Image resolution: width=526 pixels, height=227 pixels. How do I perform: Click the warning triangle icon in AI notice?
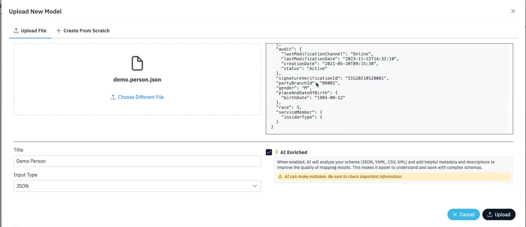pyautogui.click(x=280, y=176)
